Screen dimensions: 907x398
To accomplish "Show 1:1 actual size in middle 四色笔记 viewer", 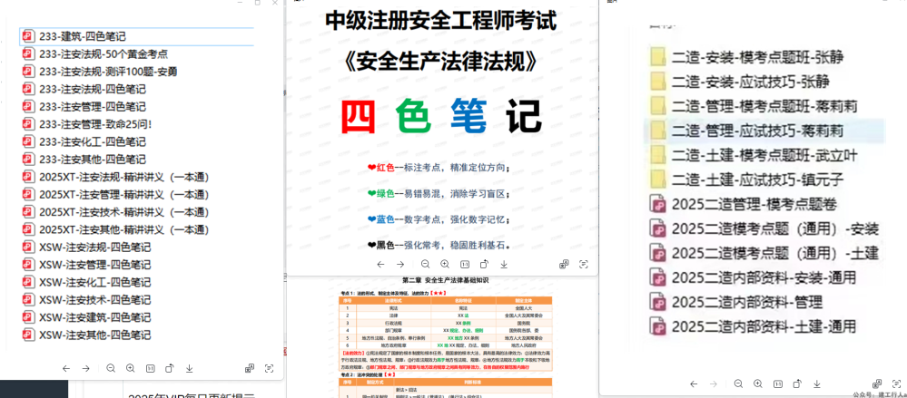I will click(465, 264).
